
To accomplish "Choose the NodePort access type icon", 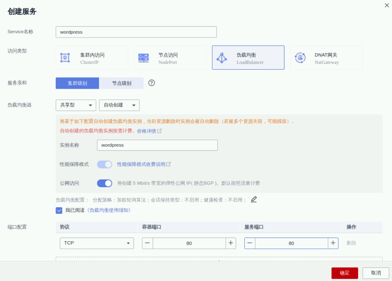I will [143, 58].
